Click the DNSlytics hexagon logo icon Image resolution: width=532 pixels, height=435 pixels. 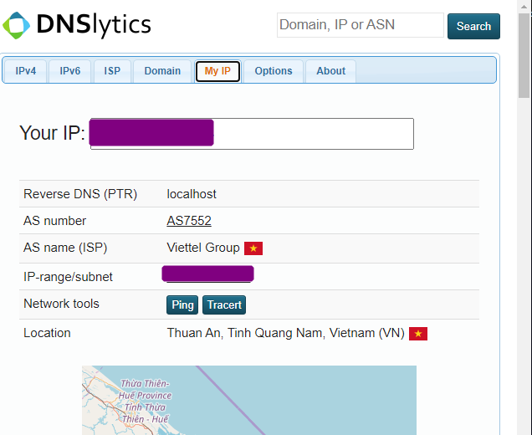tap(17, 24)
